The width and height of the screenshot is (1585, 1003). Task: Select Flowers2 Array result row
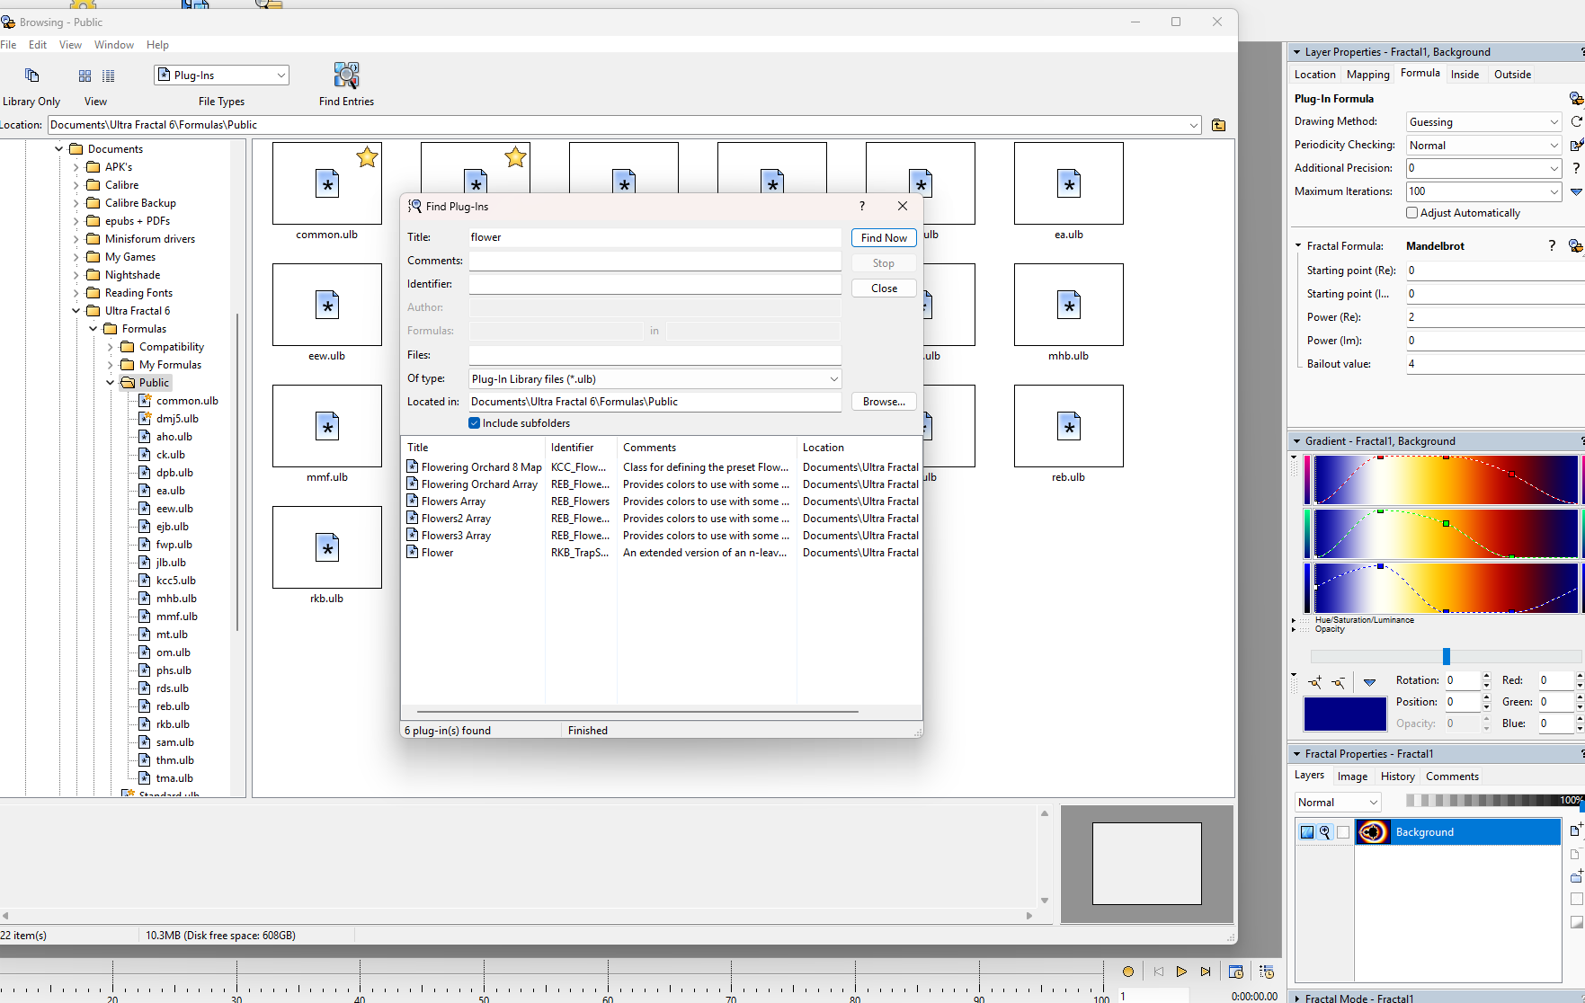661,519
